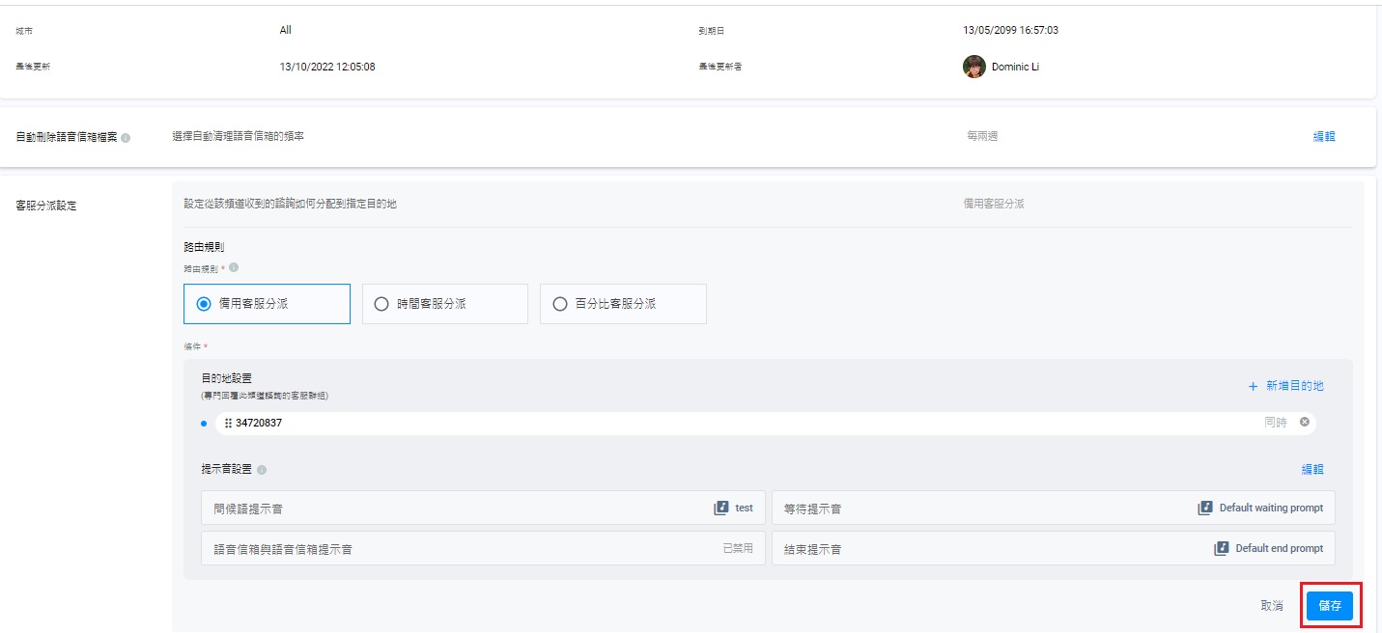Remove destination 34720837 with the X icon
This screenshot has height=633, width=1382.
[x=1305, y=423]
